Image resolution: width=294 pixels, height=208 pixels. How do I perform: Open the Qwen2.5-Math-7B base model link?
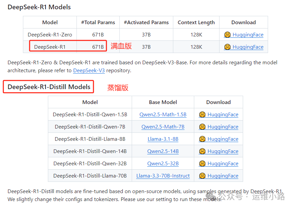click(163, 127)
